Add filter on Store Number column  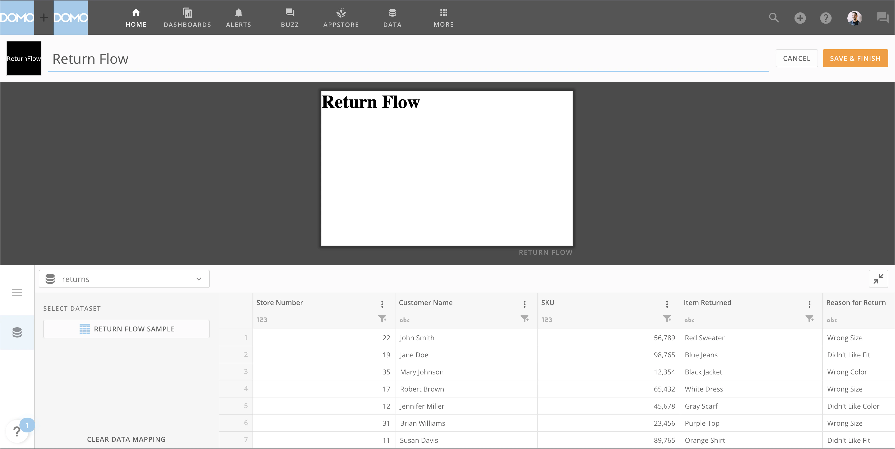point(382,319)
